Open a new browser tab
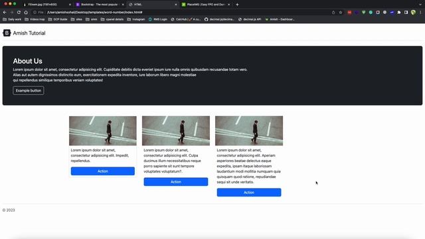 click(x=237, y=5)
